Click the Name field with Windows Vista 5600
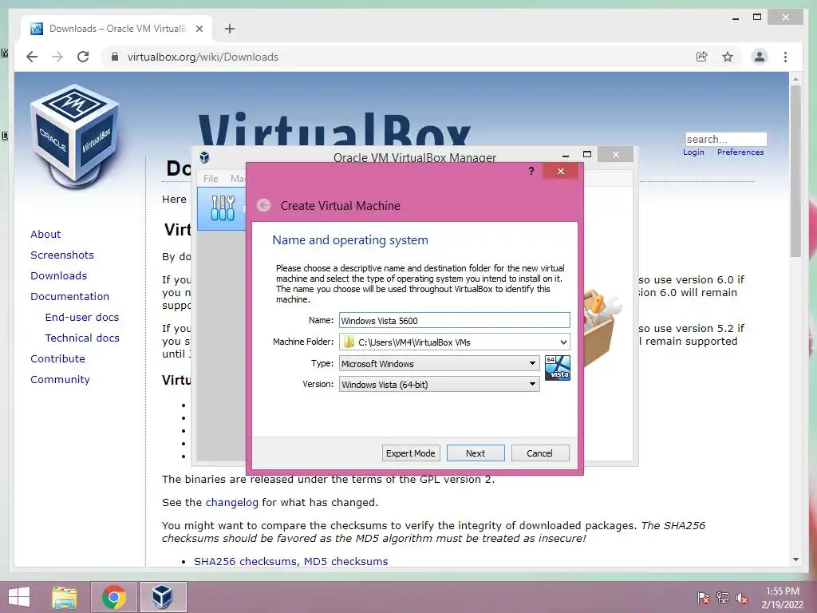 tap(454, 321)
